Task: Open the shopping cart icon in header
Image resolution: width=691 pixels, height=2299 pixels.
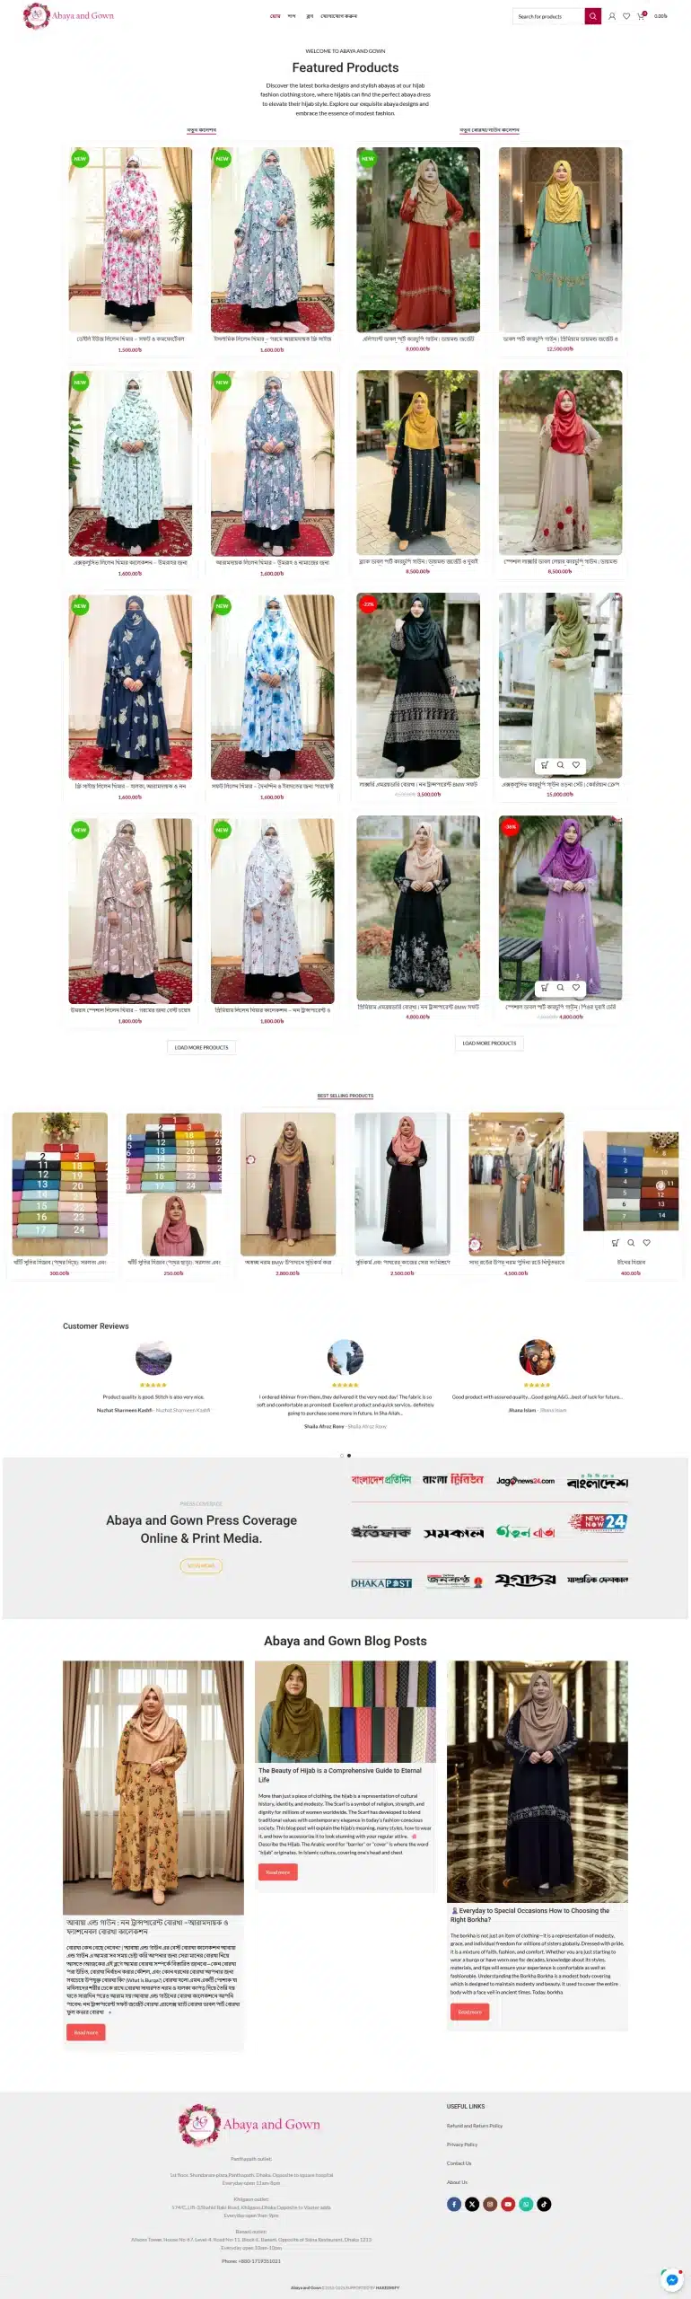Action: click(x=641, y=16)
